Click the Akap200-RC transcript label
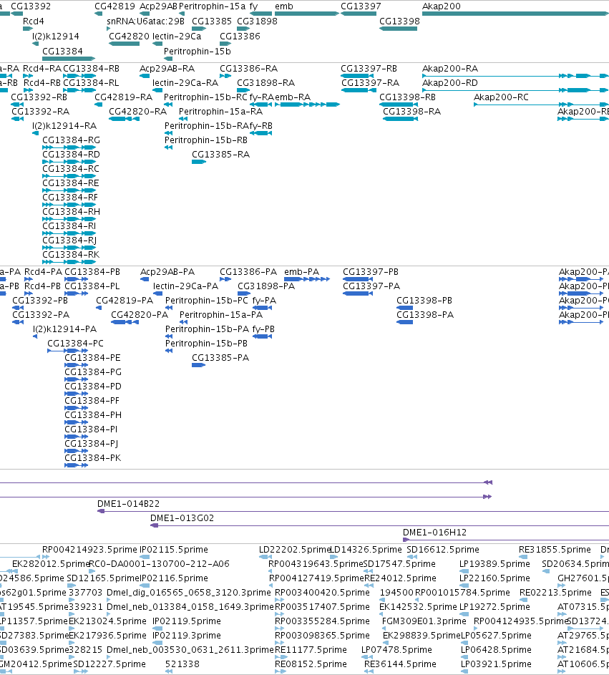This screenshot has width=609, height=675. point(501,97)
